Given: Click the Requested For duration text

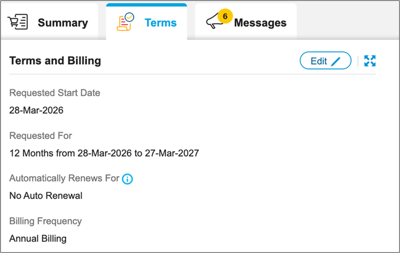Looking at the screenshot, I should tap(104, 153).
